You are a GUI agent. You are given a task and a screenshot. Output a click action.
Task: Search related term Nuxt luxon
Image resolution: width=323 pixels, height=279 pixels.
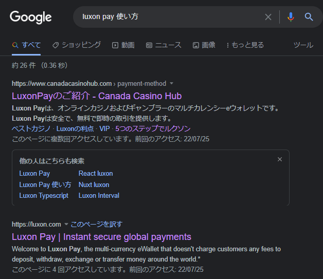coord(94,184)
